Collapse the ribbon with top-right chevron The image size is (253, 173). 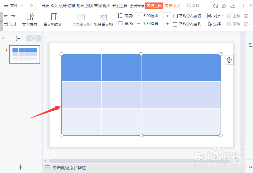251,6
